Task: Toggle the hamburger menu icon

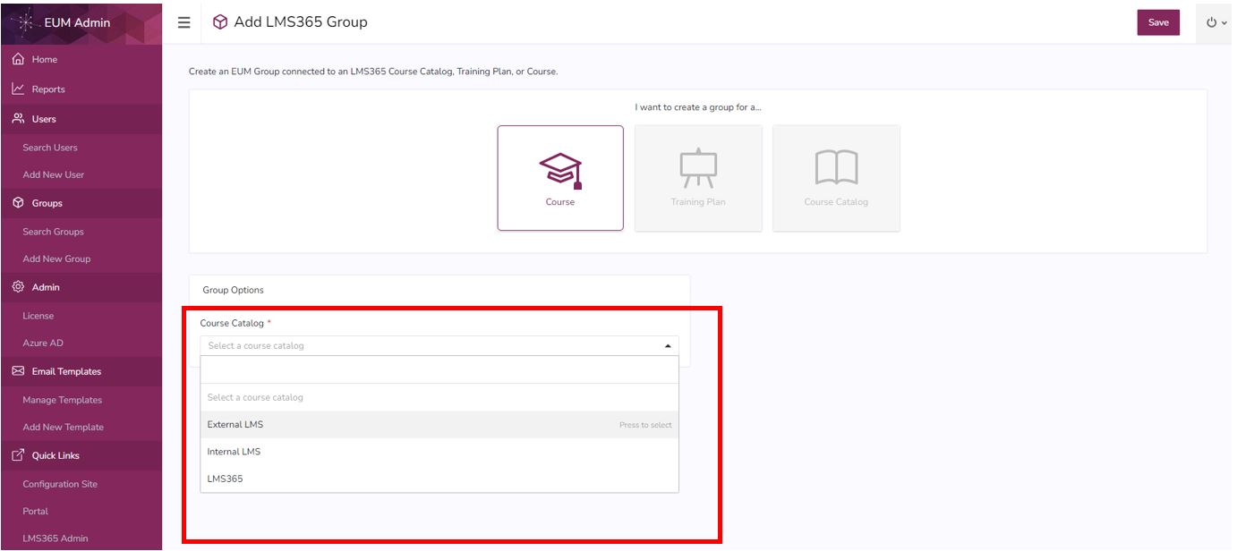Action: pyautogui.click(x=184, y=22)
